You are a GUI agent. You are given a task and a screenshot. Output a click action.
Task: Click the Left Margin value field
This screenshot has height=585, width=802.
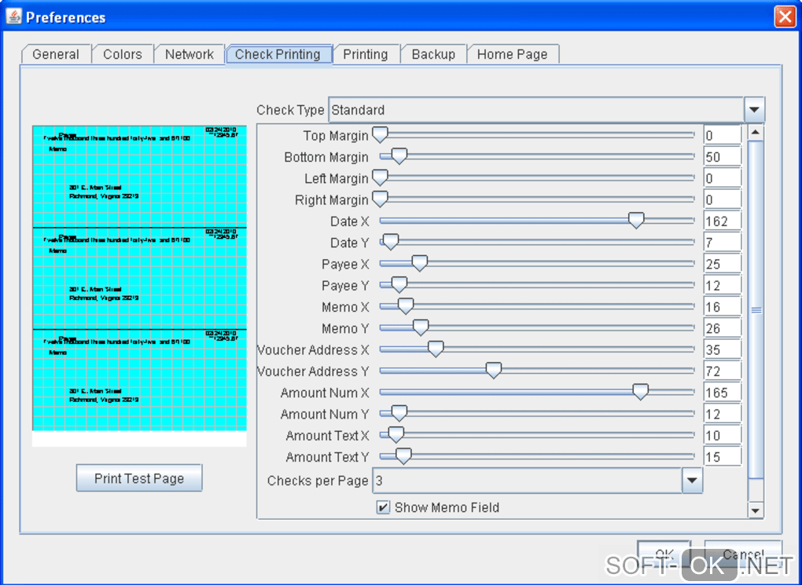click(723, 178)
